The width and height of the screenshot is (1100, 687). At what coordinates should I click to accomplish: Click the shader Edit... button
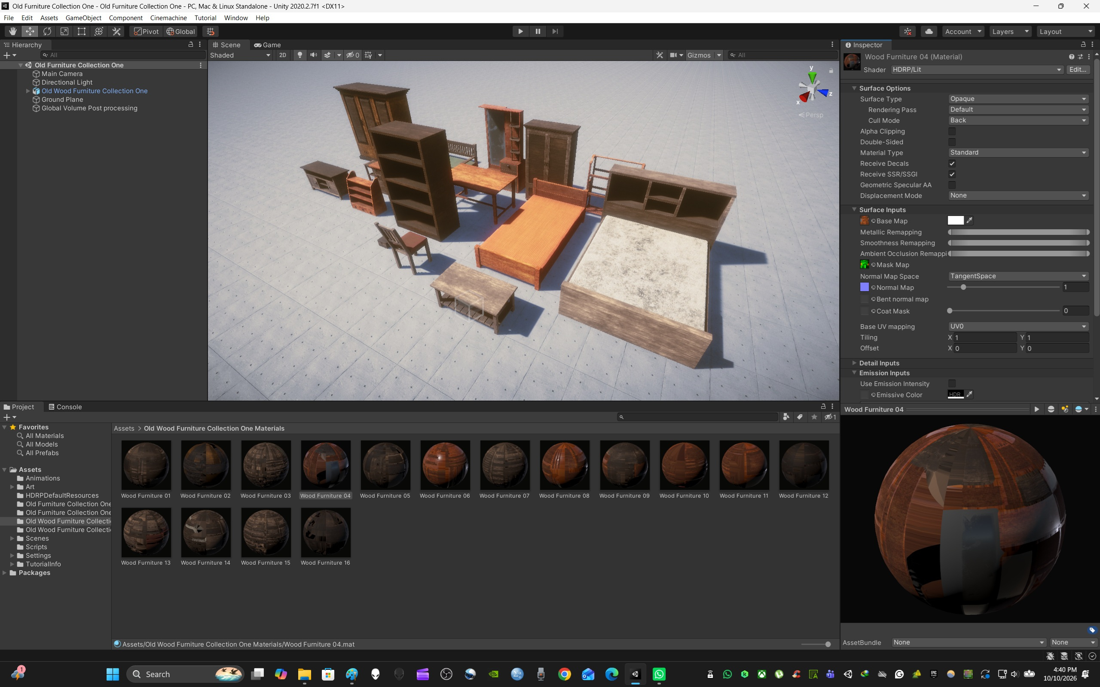pyautogui.click(x=1078, y=70)
